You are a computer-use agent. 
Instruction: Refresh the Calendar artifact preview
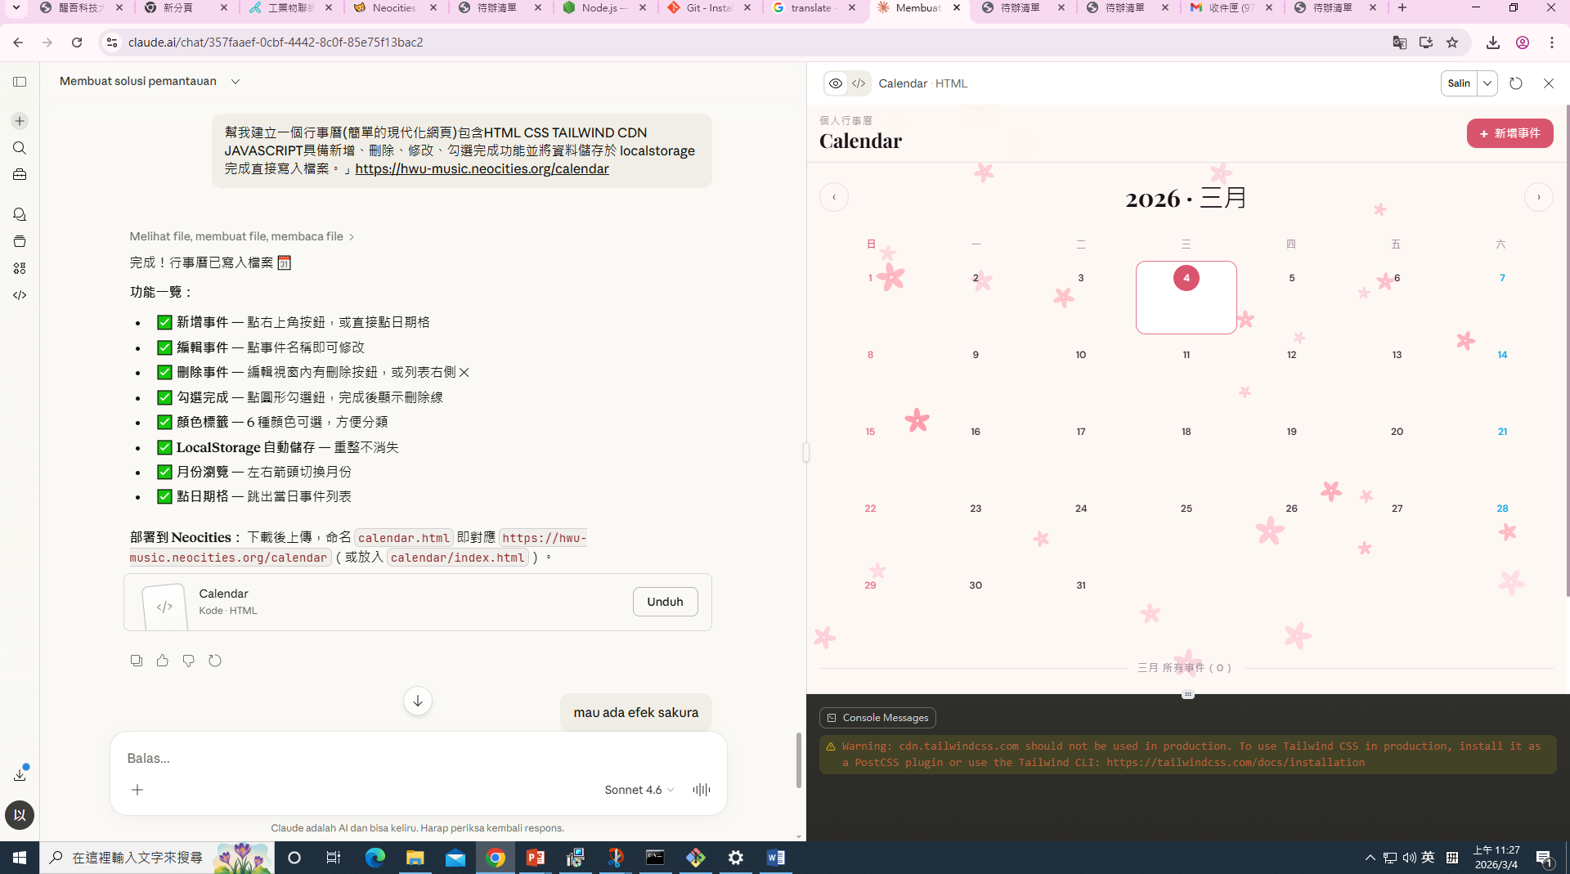tap(1515, 83)
